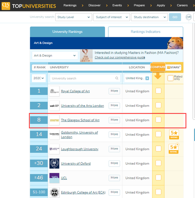Viewport: 195px width, 198px height.
Task: Open The Glasgow School of Art link
Action: click(x=80, y=120)
